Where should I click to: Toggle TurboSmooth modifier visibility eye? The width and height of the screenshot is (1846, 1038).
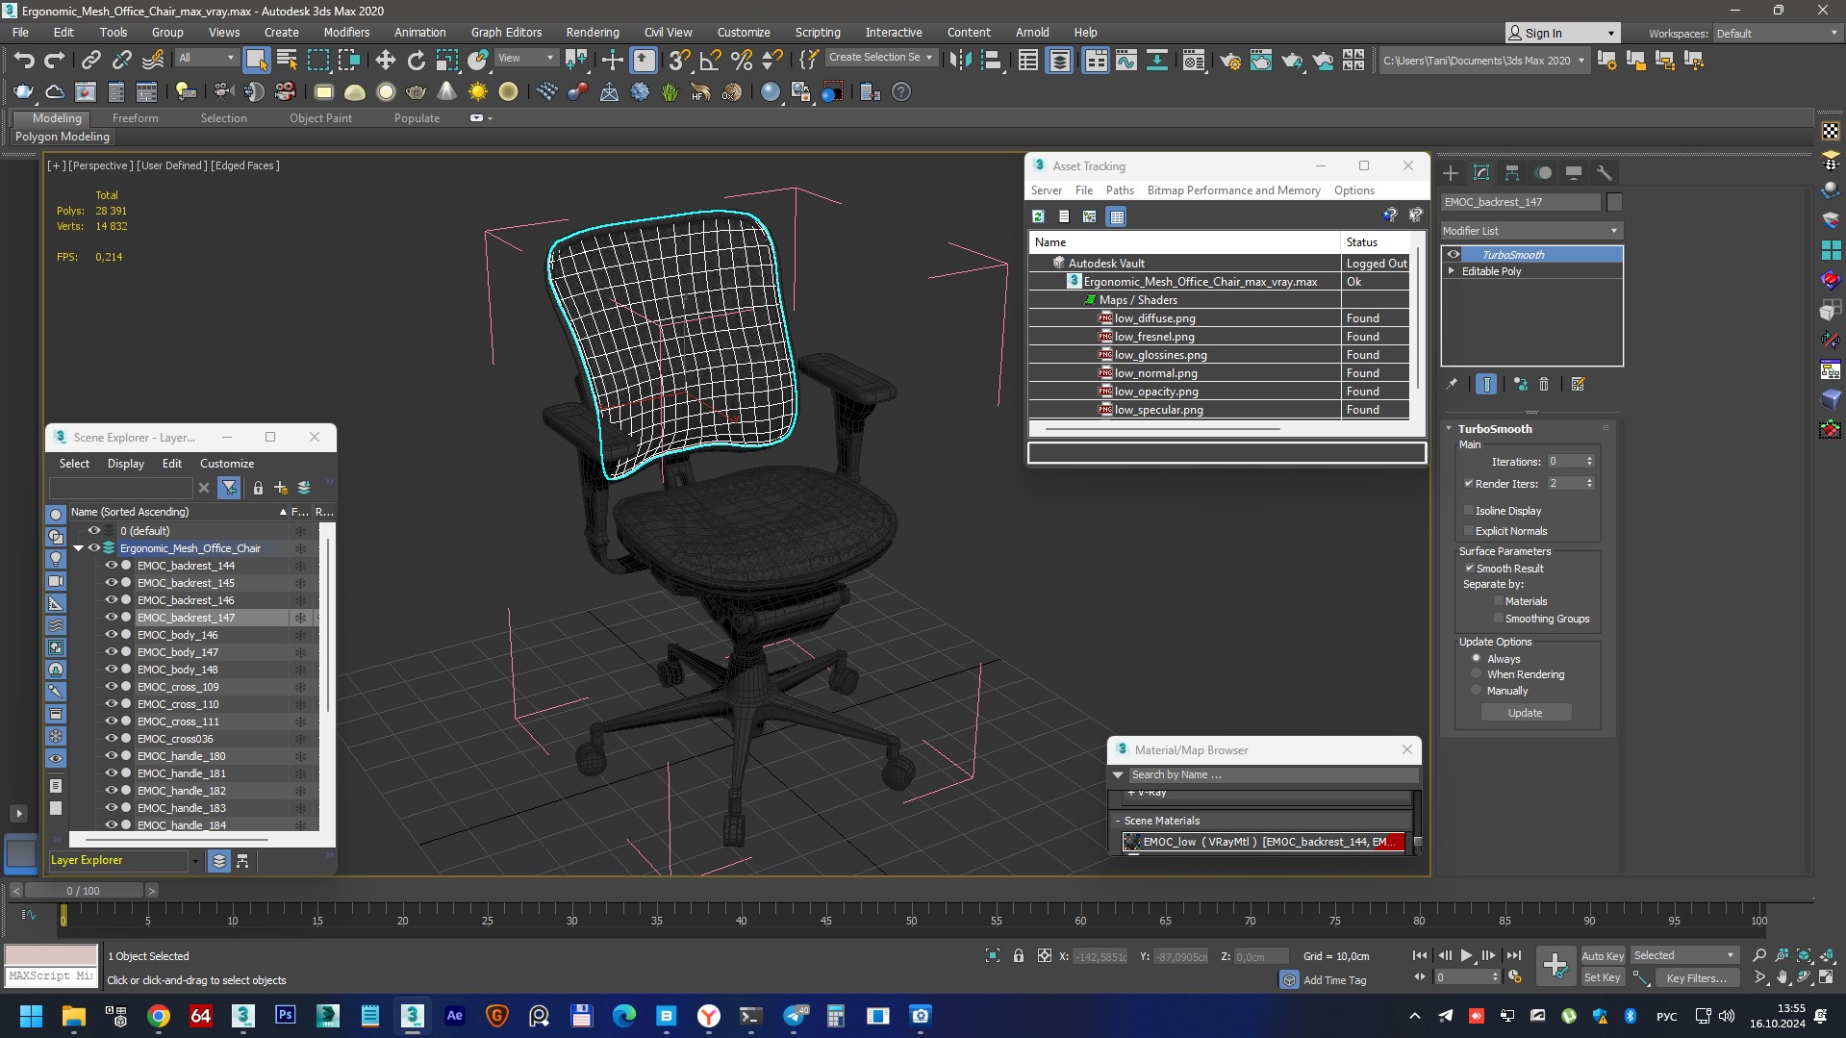[1454, 255]
